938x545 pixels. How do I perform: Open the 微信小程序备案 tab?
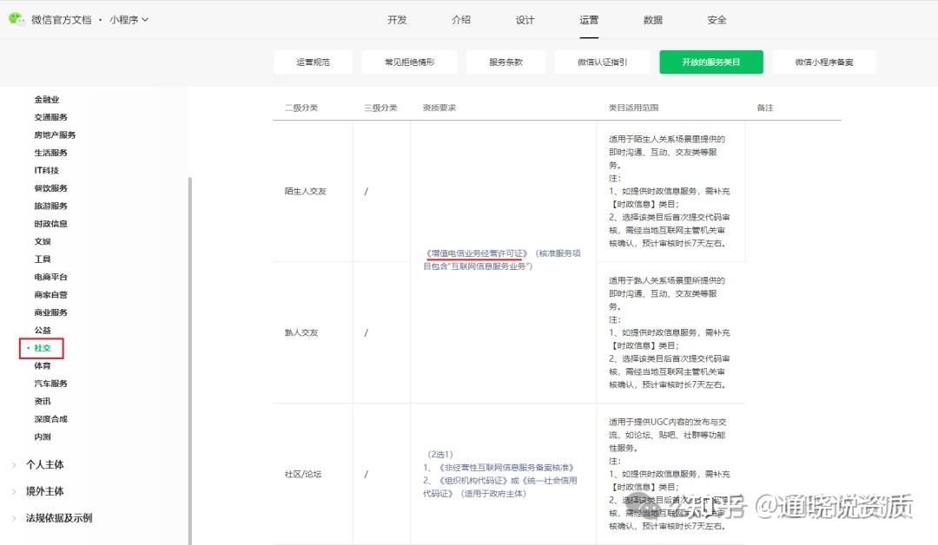(824, 62)
